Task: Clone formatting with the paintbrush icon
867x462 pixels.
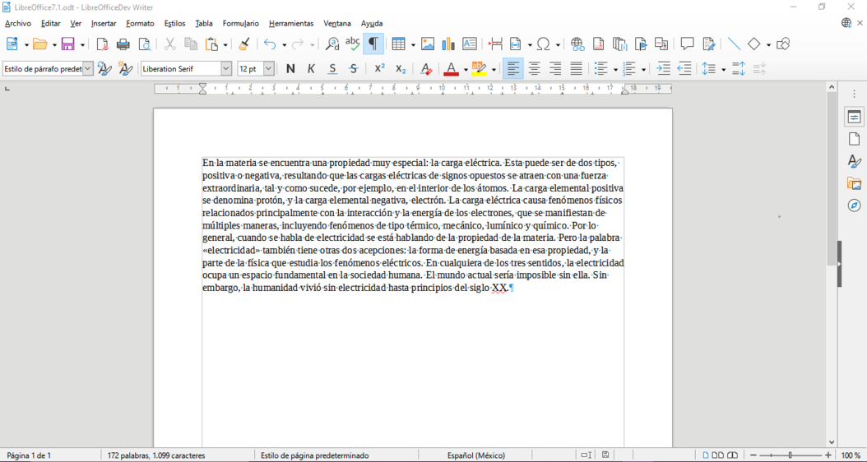Action: pos(244,44)
